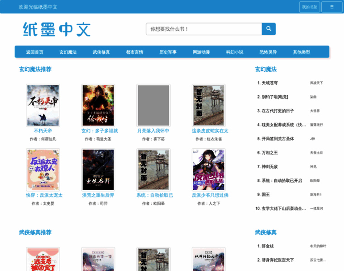Go to 返回首页 in navigation
Image resolution: width=344 pixels, height=271 pixels.
click(x=35, y=52)
